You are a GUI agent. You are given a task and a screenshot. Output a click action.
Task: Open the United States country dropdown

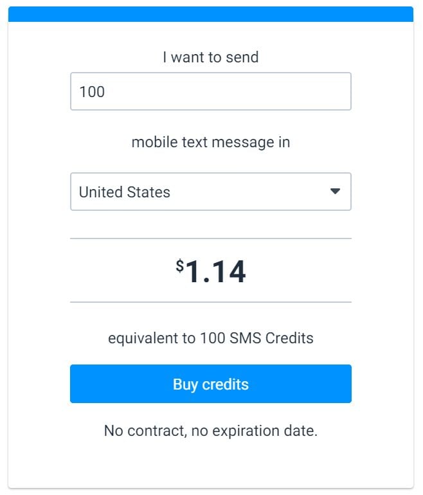pyautogui.click(x=211, y=192)
